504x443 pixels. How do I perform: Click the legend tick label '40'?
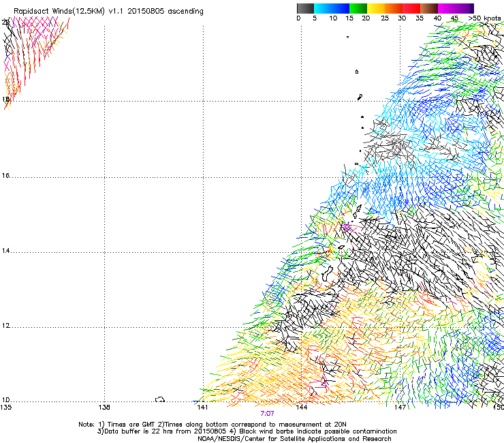(x=437, y=18)
